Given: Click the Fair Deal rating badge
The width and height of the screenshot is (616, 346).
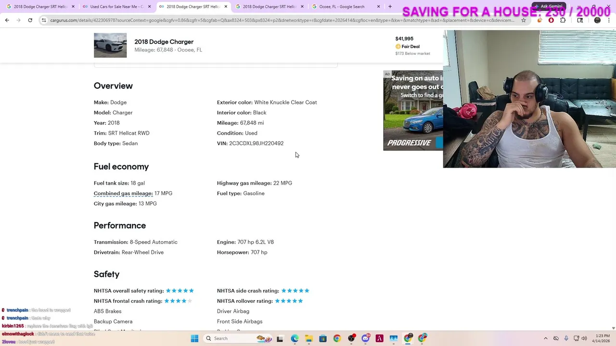Looking at the screenshot, I should pos(408,47).
